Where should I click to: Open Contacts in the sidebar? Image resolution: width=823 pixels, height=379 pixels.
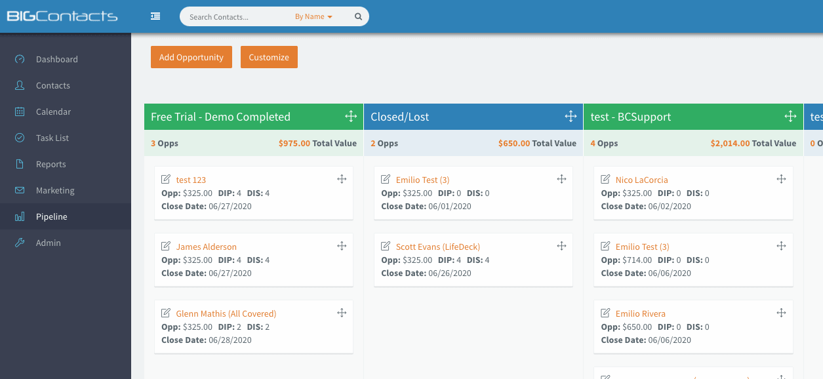click(x=66, y=85)
